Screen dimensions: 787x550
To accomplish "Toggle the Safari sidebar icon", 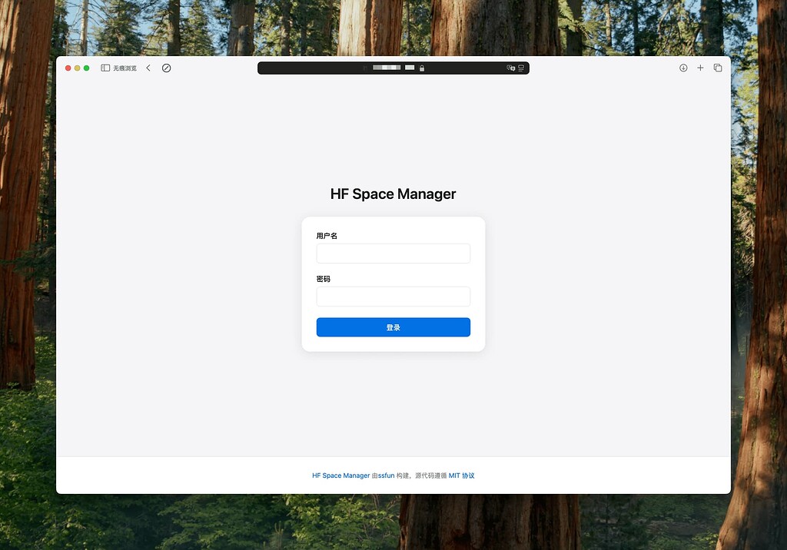I will point(105,68).
